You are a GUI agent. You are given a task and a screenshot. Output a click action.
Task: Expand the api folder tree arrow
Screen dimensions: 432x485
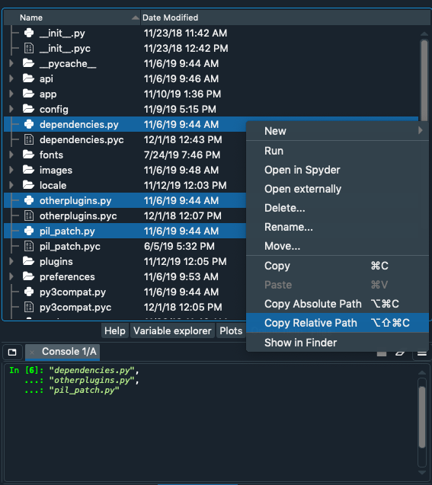pyautogui.click(x=11, y=78)
